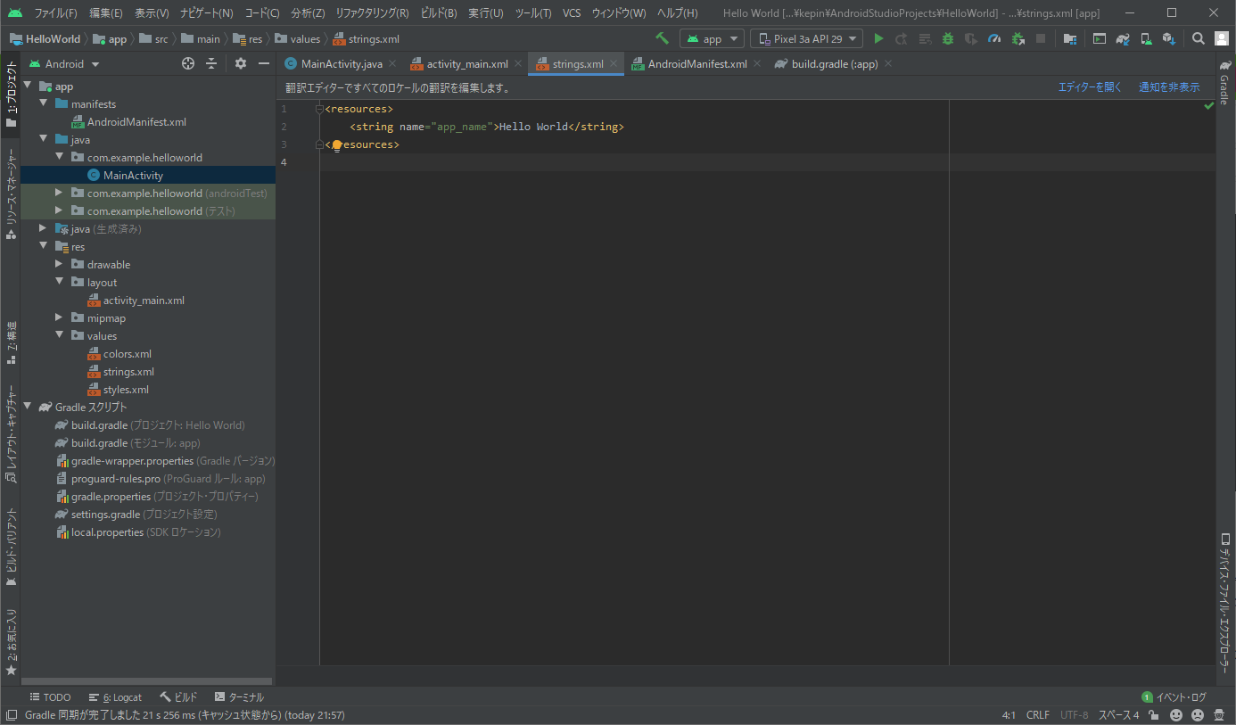
Task: Toggle the read-only lock icon in status bar
Action: [x=1154, y=715]
